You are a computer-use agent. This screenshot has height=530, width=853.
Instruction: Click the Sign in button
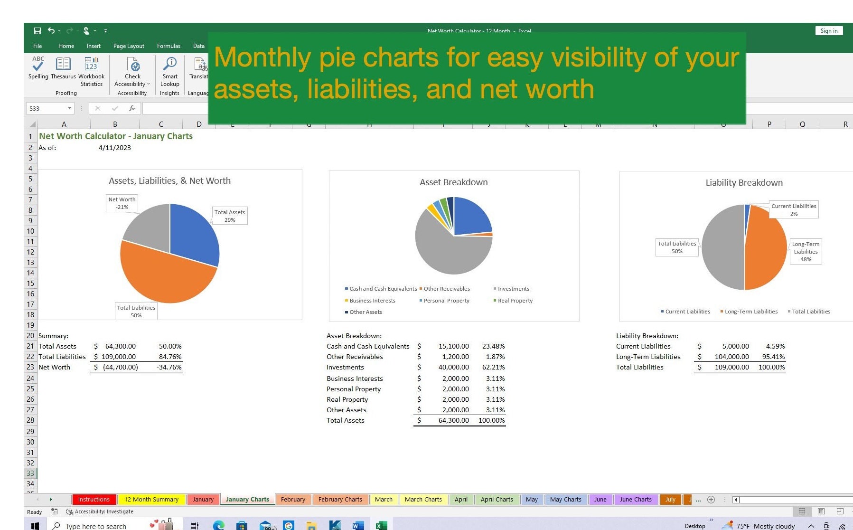point(829,31)
